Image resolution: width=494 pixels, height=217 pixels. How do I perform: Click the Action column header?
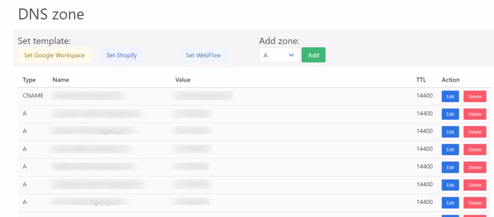tap(451, 80)
